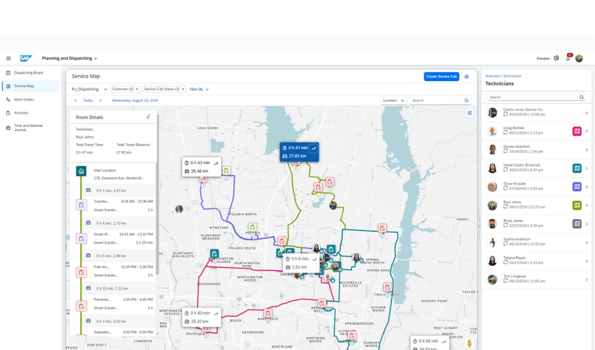Toggle Craig Bishtek's pink map route
595x350 pixels.
coord(577,131)
